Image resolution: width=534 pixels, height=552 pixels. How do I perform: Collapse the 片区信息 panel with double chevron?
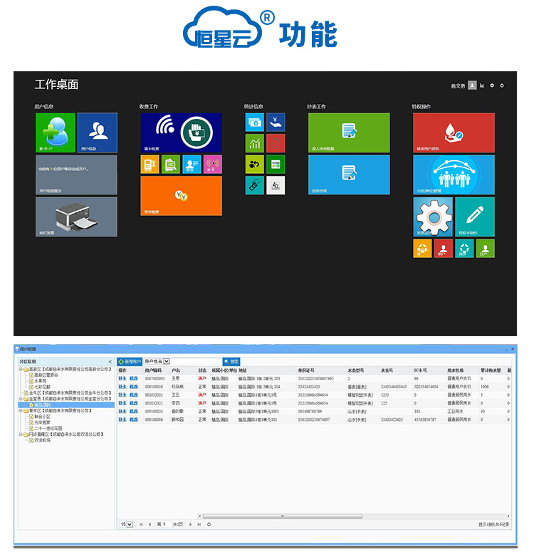click(x=110, y=362)
